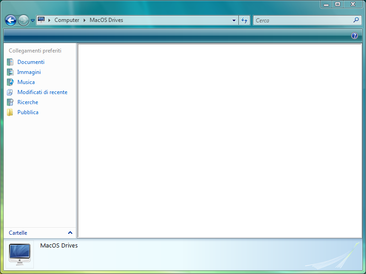Open the Pubblica folder link
Image resolution: width=366 pixels, height=274 pixels.
(28, 112)
